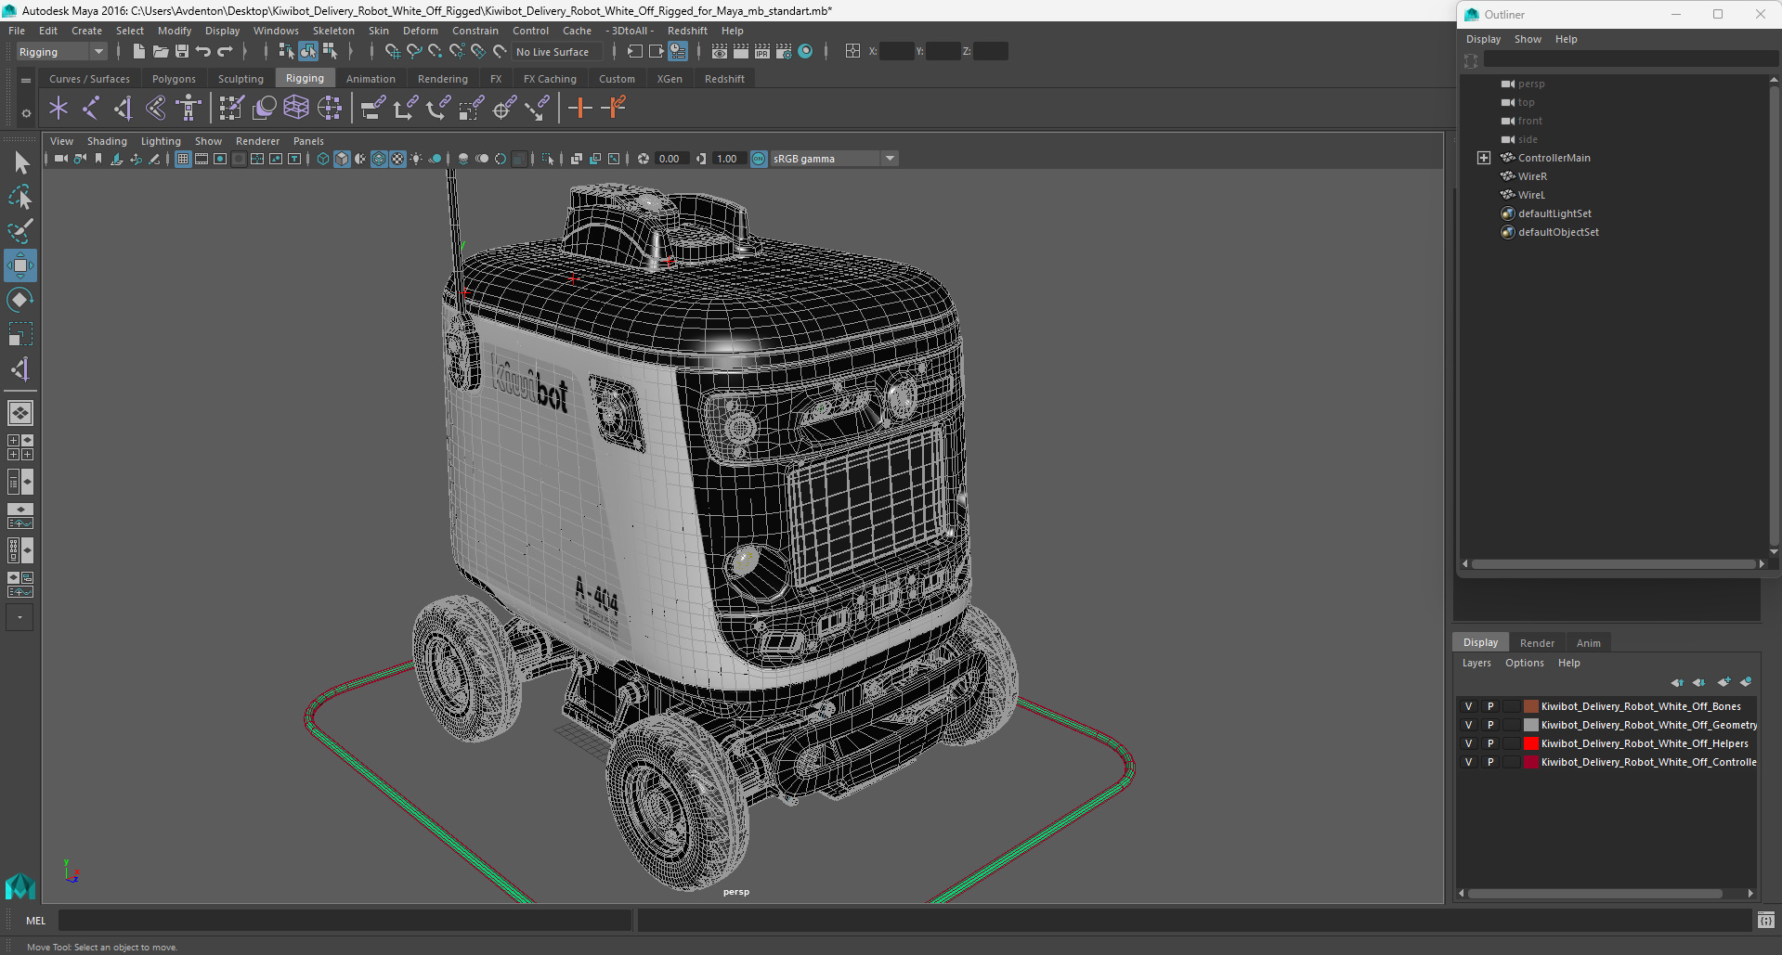The width and height of the screenshot is (1782, 955).
Task: Click gray color swatch of Geometry layer
Action: (1531, 726)
